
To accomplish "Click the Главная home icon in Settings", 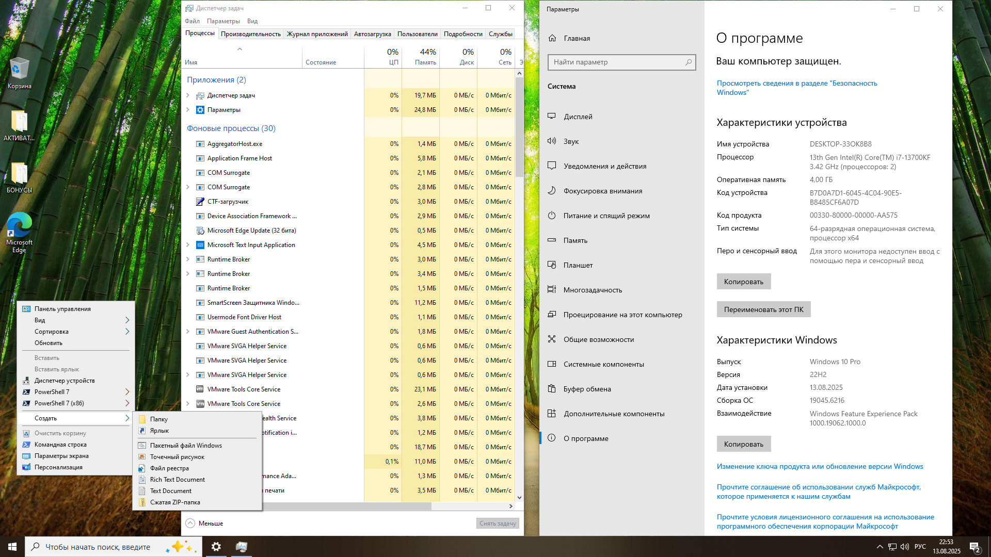I will click(x=552, y=38).
